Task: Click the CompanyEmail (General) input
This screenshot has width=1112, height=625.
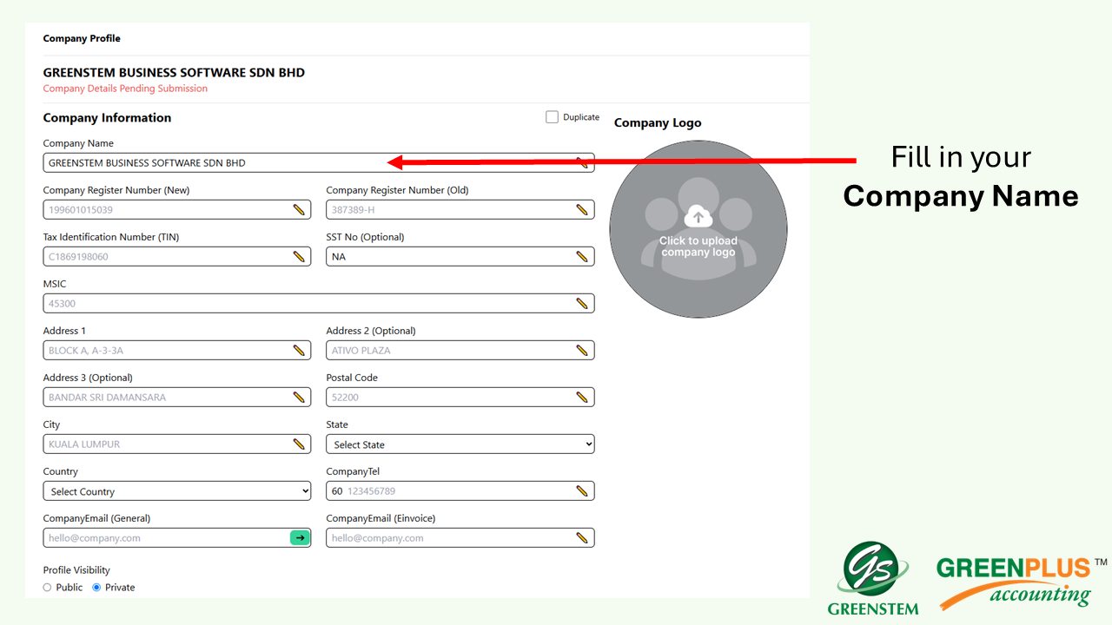Action: click(x=177, y=537)
